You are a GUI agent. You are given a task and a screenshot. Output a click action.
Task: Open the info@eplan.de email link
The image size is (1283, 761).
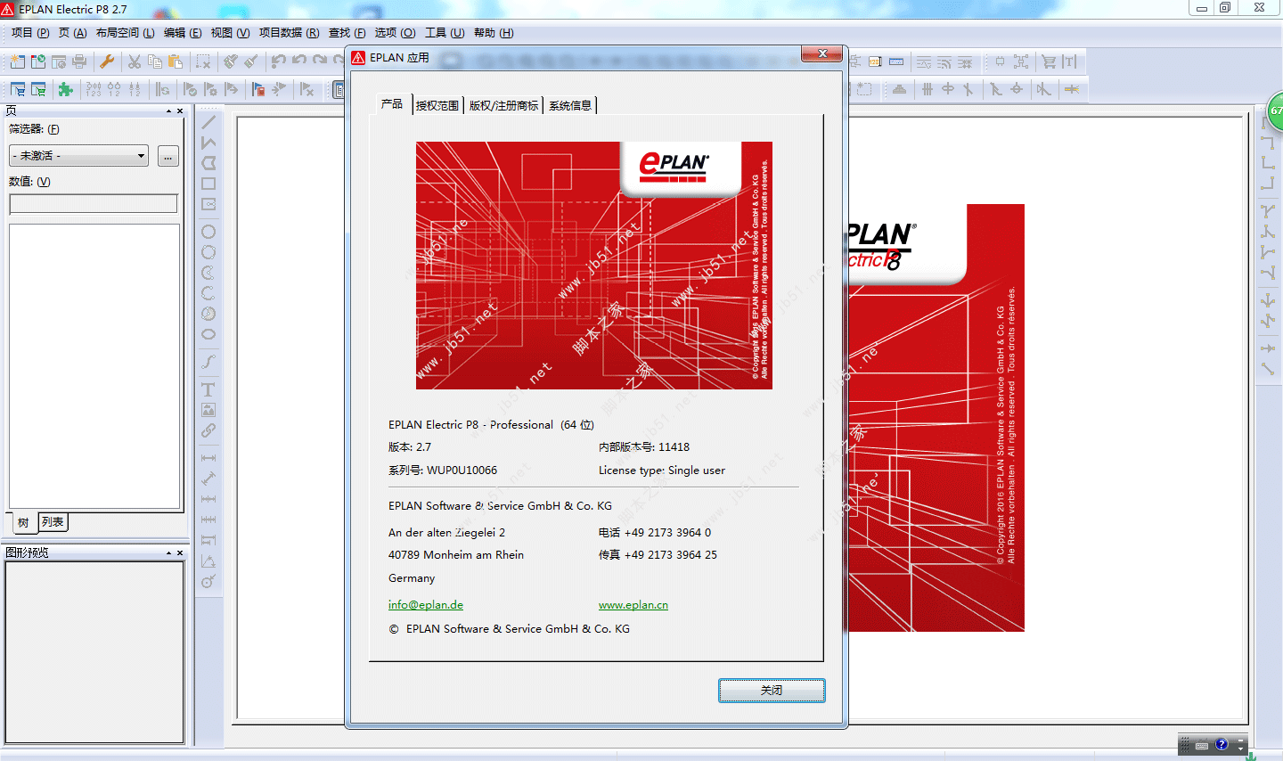[x=426, y=605]
